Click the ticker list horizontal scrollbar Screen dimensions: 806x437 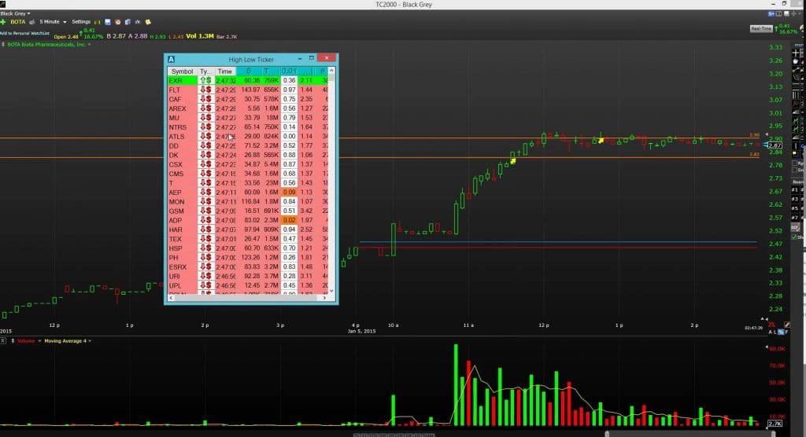click(x=248, y=297)
